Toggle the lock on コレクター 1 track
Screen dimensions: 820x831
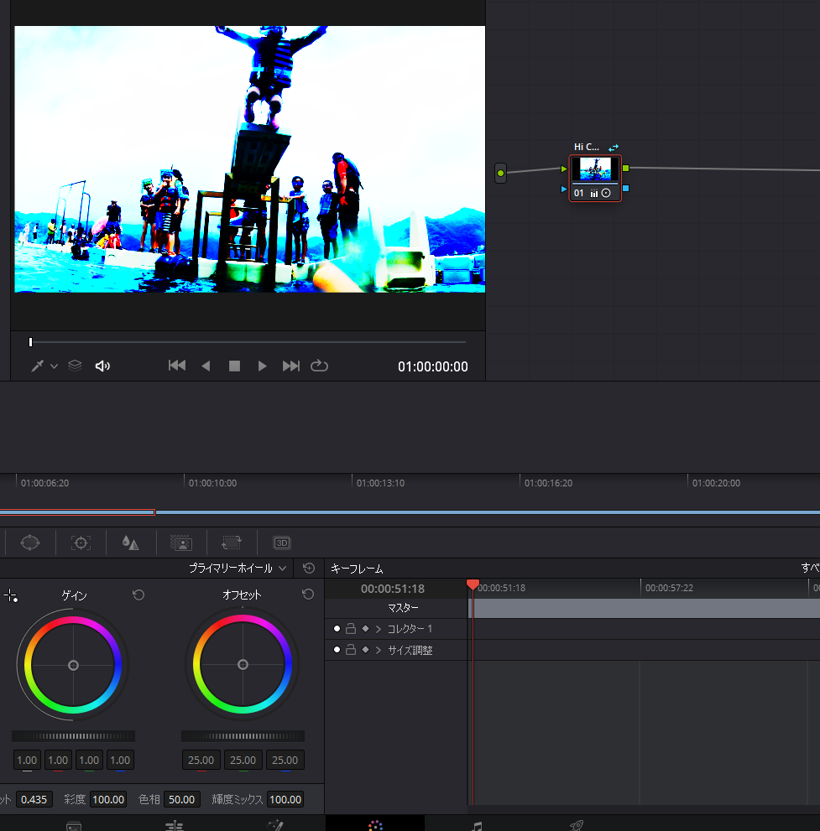pos(351,629)
